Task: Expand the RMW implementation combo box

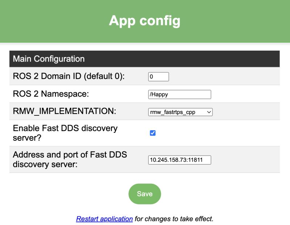Action: (x=180, y=112)
